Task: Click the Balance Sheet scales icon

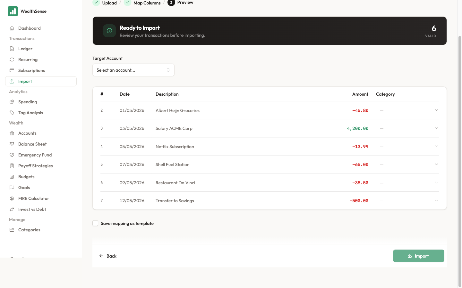Action: (x=12, y=144)
